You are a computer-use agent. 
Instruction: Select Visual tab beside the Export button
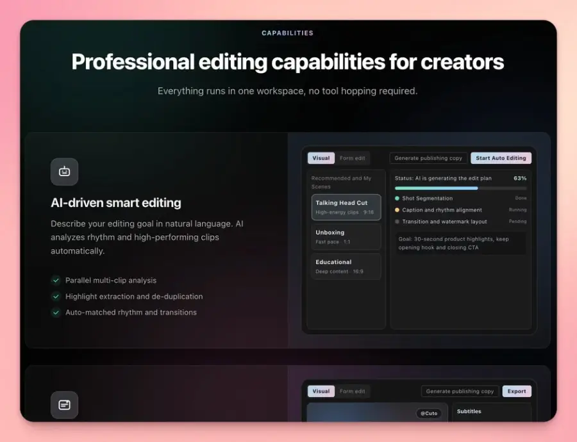point(321,391)
